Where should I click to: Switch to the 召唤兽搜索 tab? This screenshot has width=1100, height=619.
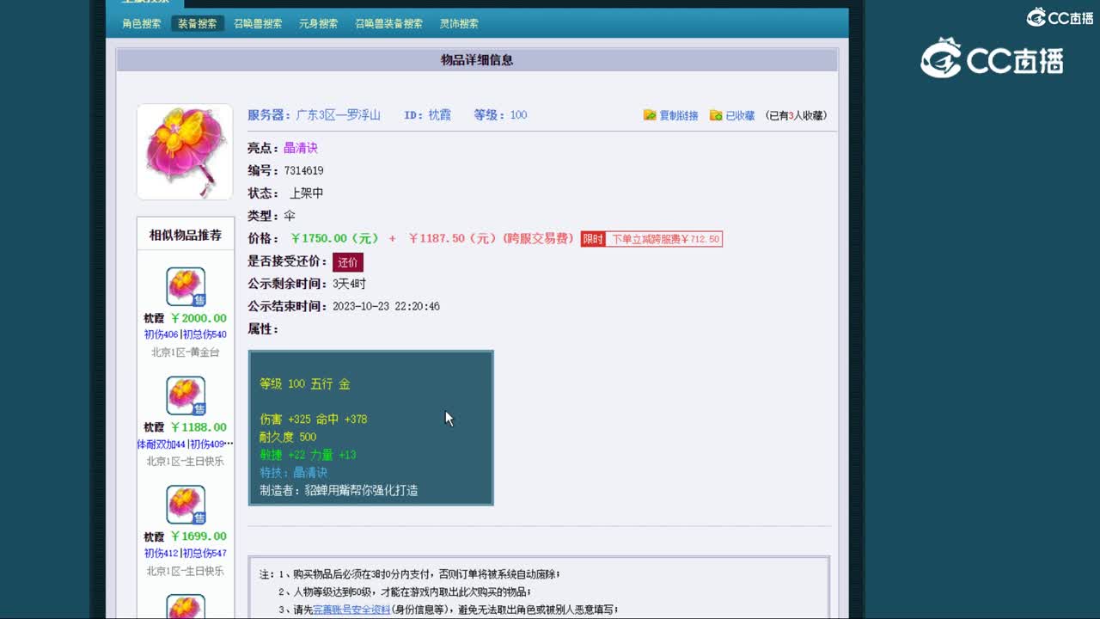(260, 23)
